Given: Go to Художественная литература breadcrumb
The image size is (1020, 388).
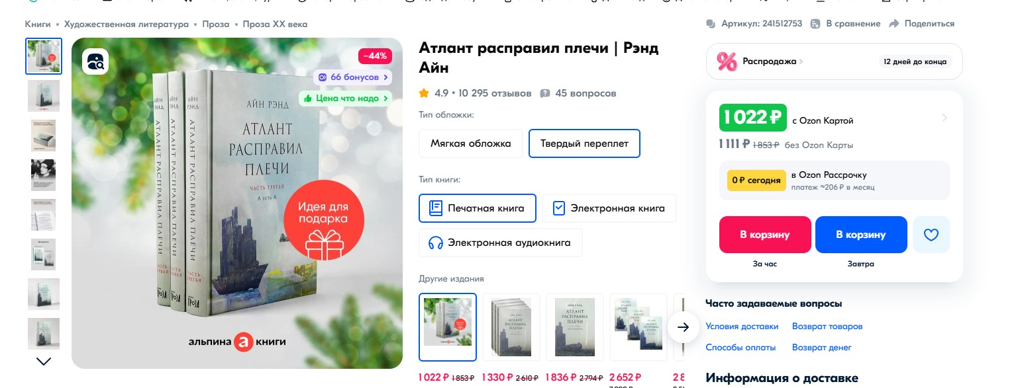Looking at the screenshot, I should (127, 24).
